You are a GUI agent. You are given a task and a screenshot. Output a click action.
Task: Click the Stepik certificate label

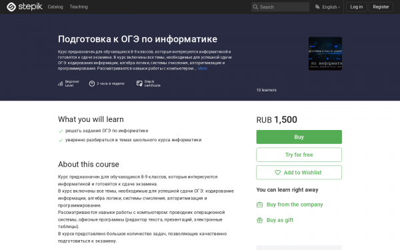(x=152, y=83)
